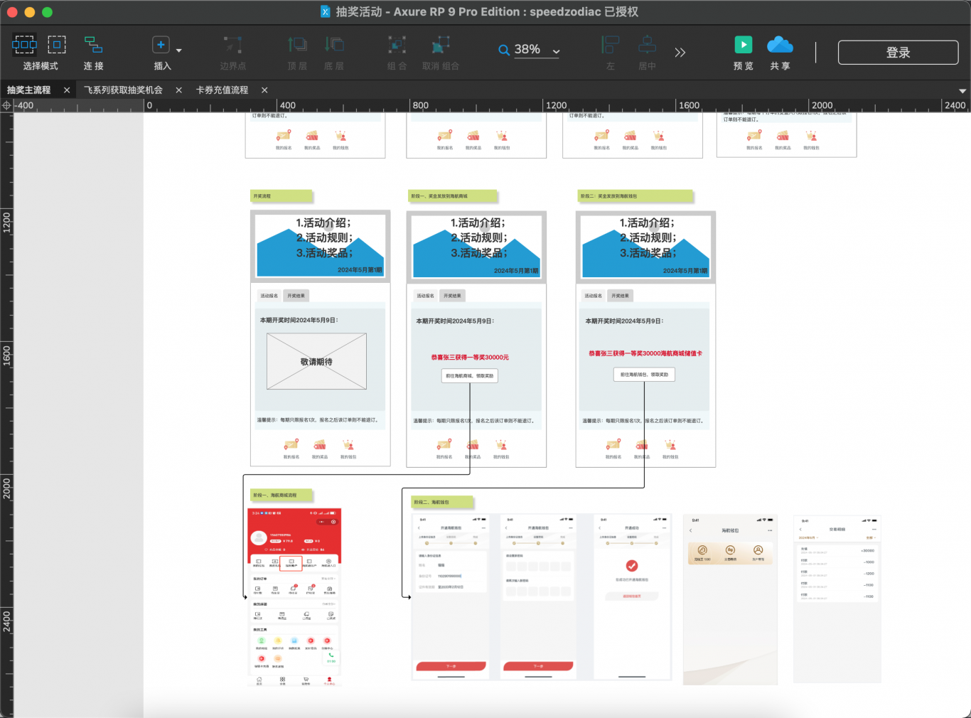Click the 登录 login button

tap(898, 52)
